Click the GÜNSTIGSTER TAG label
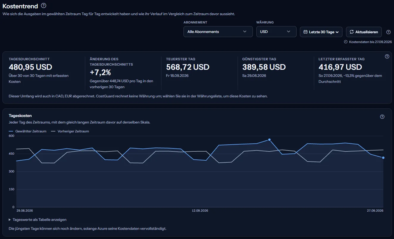Image resolution: width=394 pixels, height=239 pixels. (259, 59)
